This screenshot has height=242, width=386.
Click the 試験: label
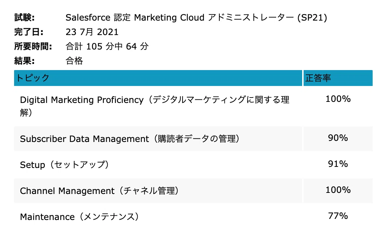click(x=24, y=18)
